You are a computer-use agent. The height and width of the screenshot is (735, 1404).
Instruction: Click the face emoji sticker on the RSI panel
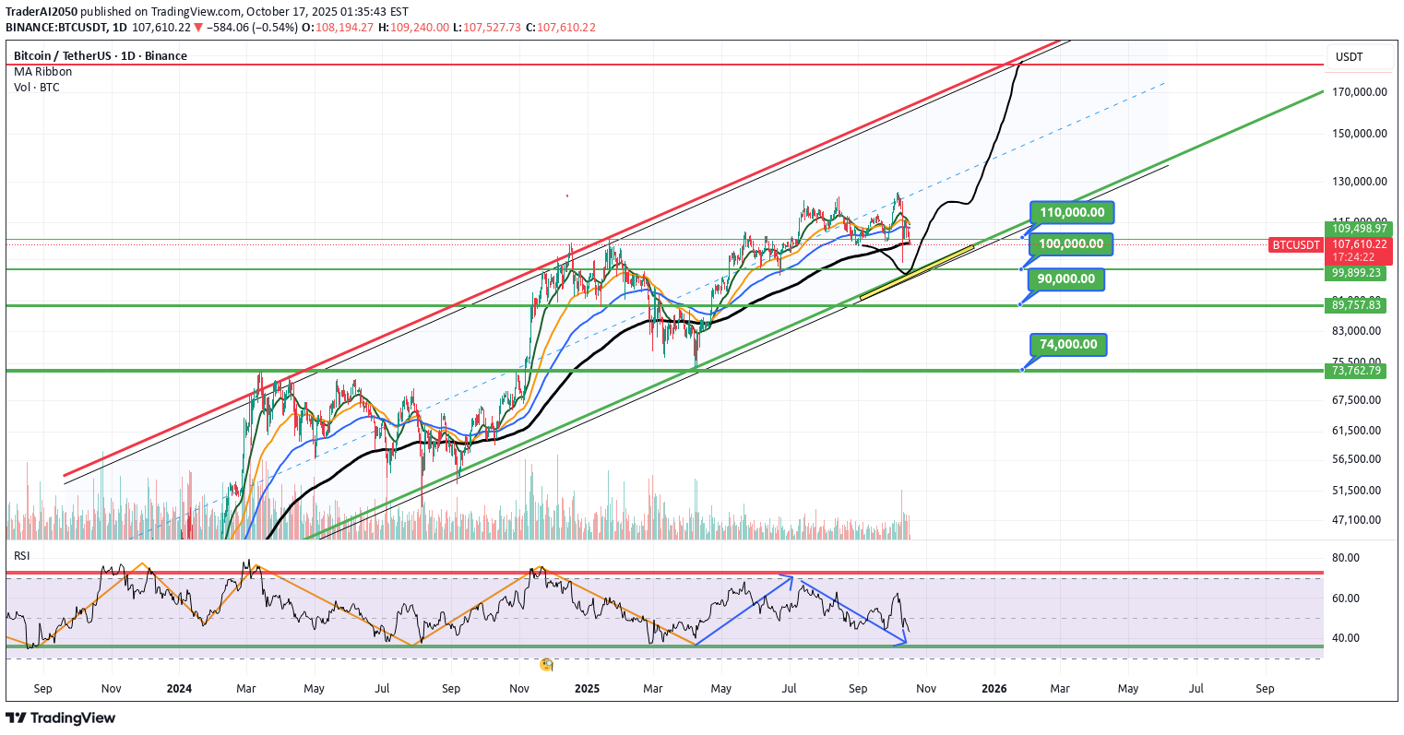pyautogui.click(x=546, y=663)
